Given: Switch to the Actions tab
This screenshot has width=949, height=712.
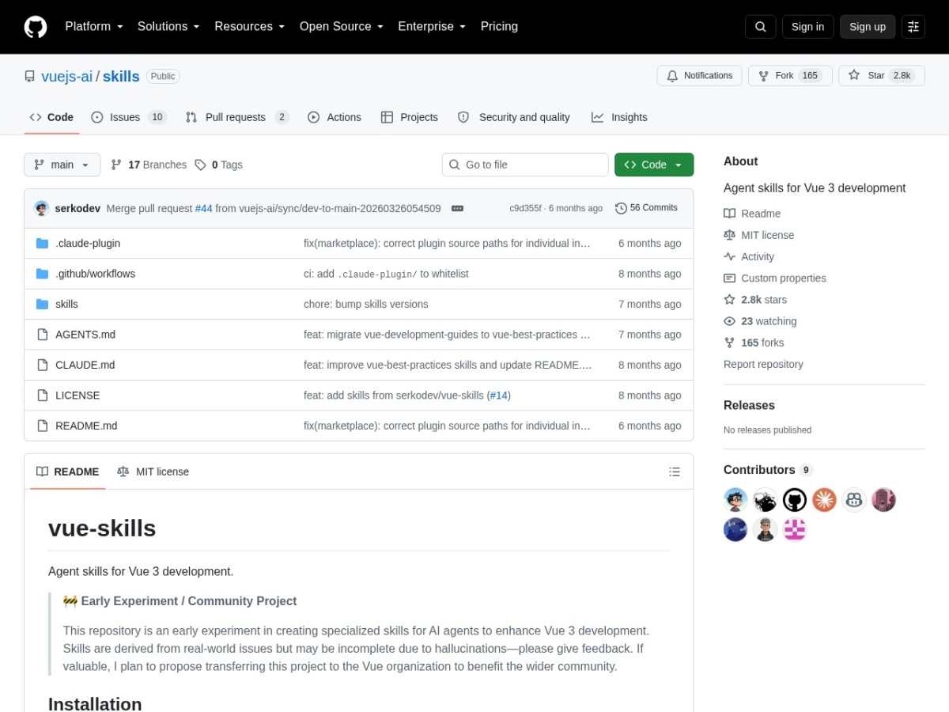Looking at the screenshot, I should click(335, 117).
